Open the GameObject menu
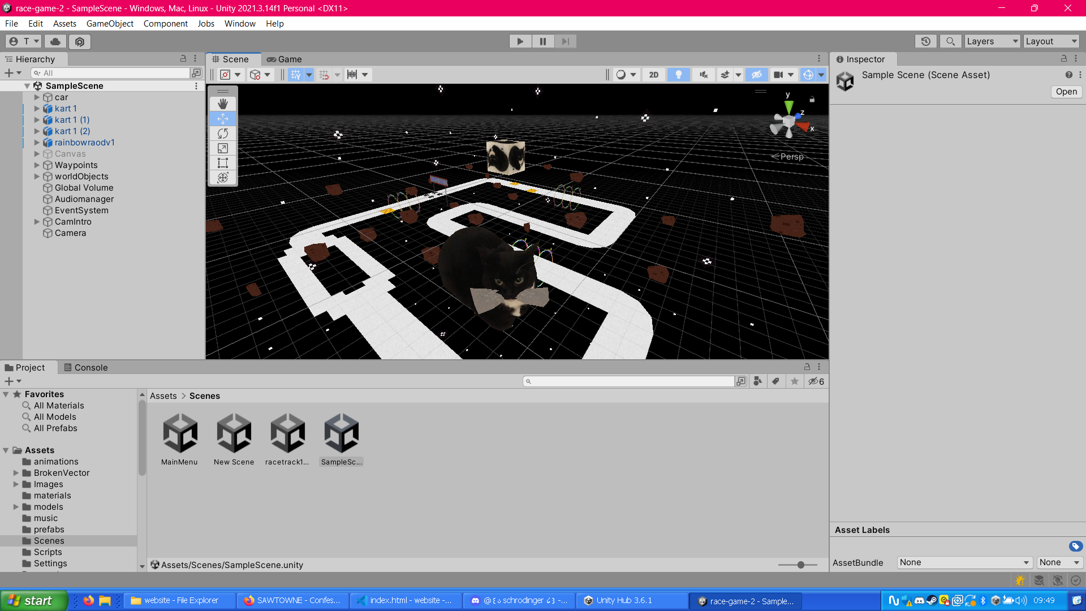Viewport: 1086px width, 611px height. coord(110,24)
